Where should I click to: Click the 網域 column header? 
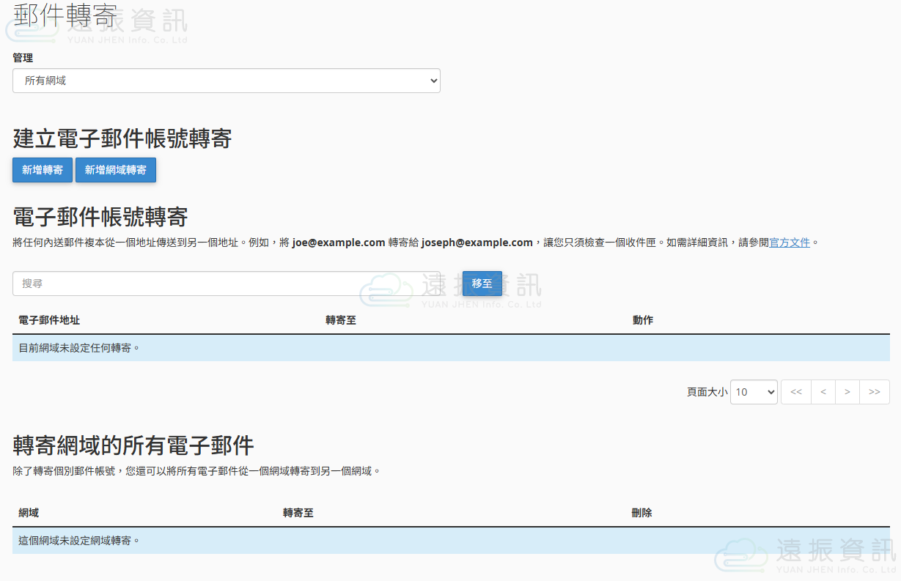point(29,513)
